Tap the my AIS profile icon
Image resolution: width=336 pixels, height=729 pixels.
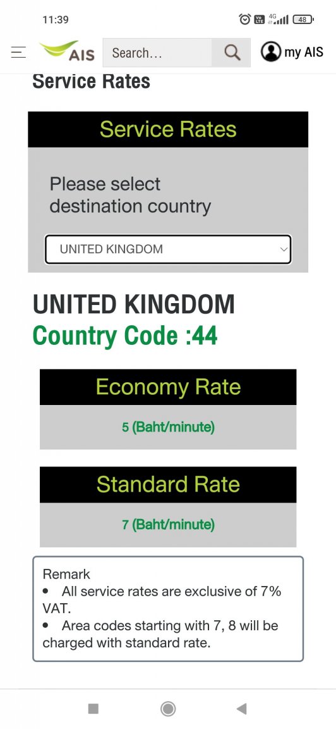pos(270,52)
